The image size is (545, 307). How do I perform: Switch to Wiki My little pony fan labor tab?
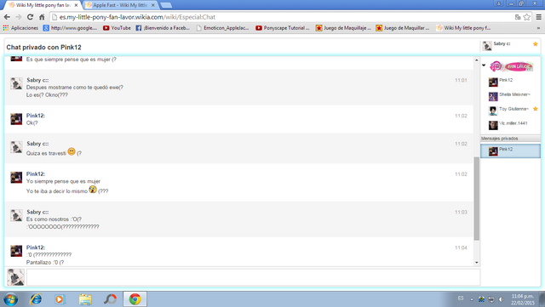coord(41,5)
